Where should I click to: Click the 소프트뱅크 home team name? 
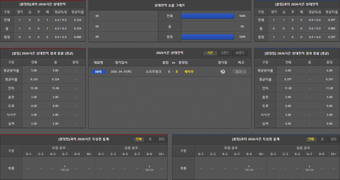153,72
